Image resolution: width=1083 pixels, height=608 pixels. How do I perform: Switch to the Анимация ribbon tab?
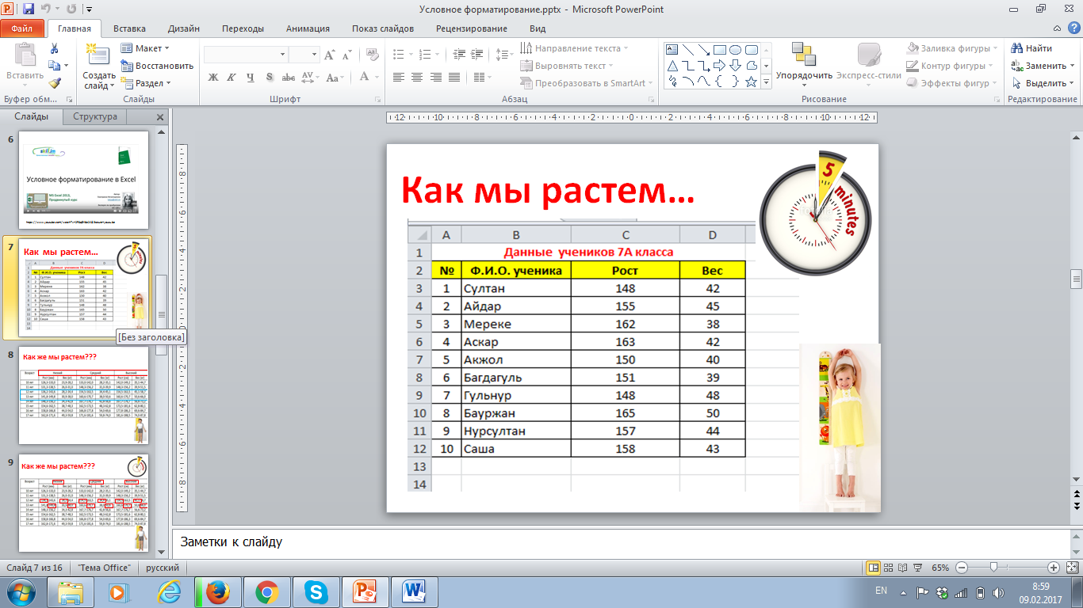click(308, 28)
